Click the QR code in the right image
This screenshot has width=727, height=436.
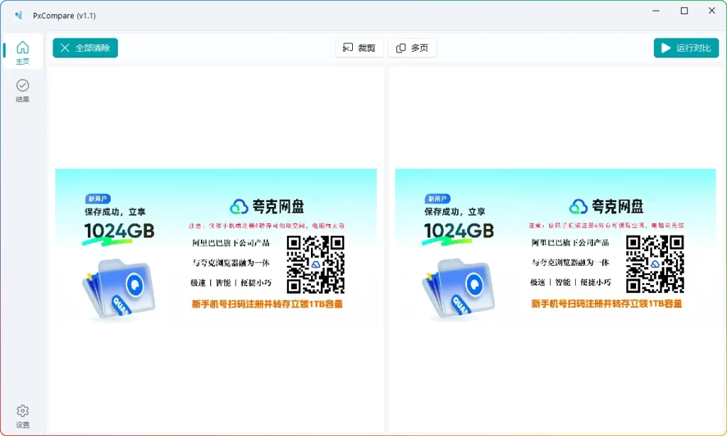click(655, 264)
